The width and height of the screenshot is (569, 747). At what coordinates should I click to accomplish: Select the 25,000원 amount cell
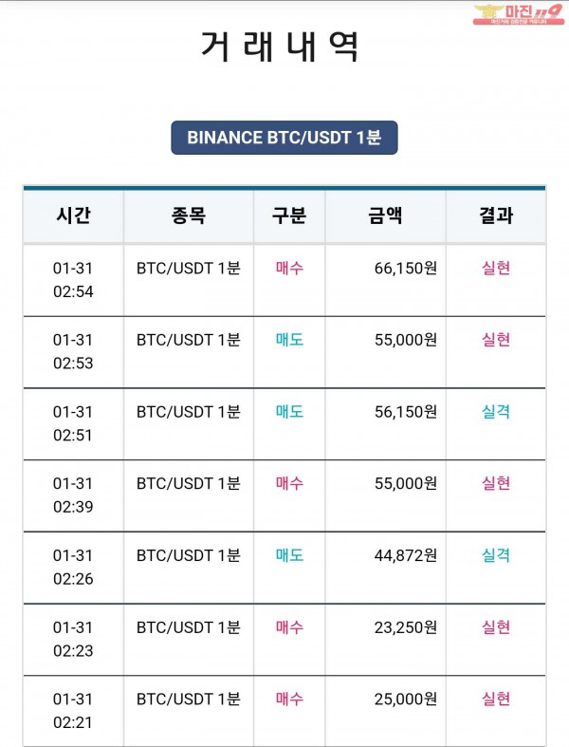[406, 700]
